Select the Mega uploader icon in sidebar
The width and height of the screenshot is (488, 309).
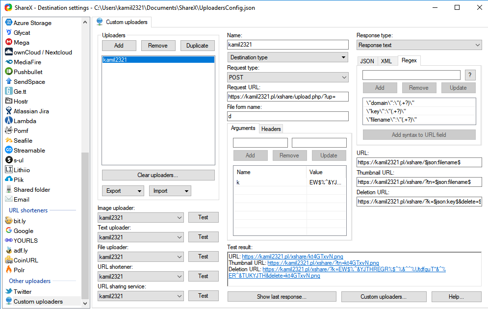click(9, 43)
